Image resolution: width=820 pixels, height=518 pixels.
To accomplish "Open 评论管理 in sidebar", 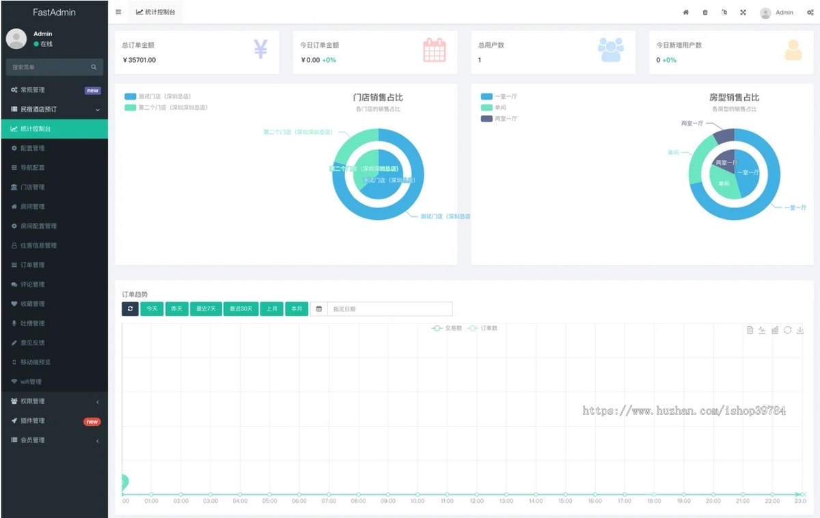I will (x=54, y=285).
